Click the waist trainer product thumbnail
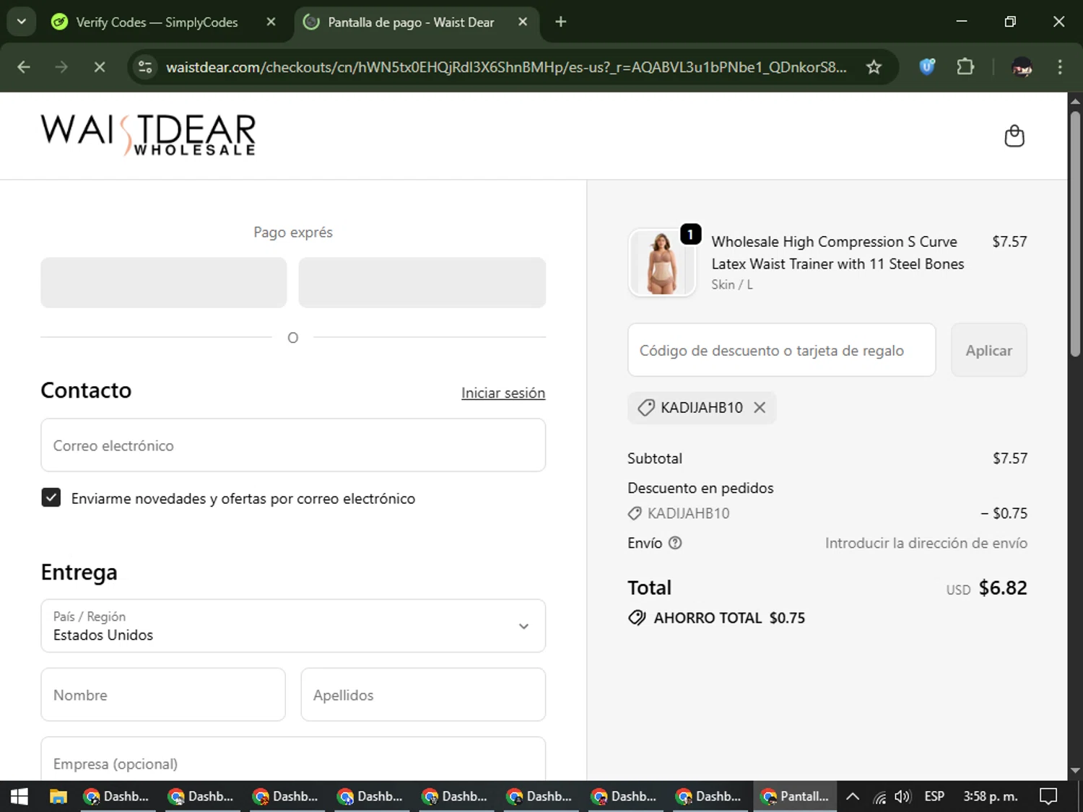1083x812 pixels. click(x=662, y=263)
